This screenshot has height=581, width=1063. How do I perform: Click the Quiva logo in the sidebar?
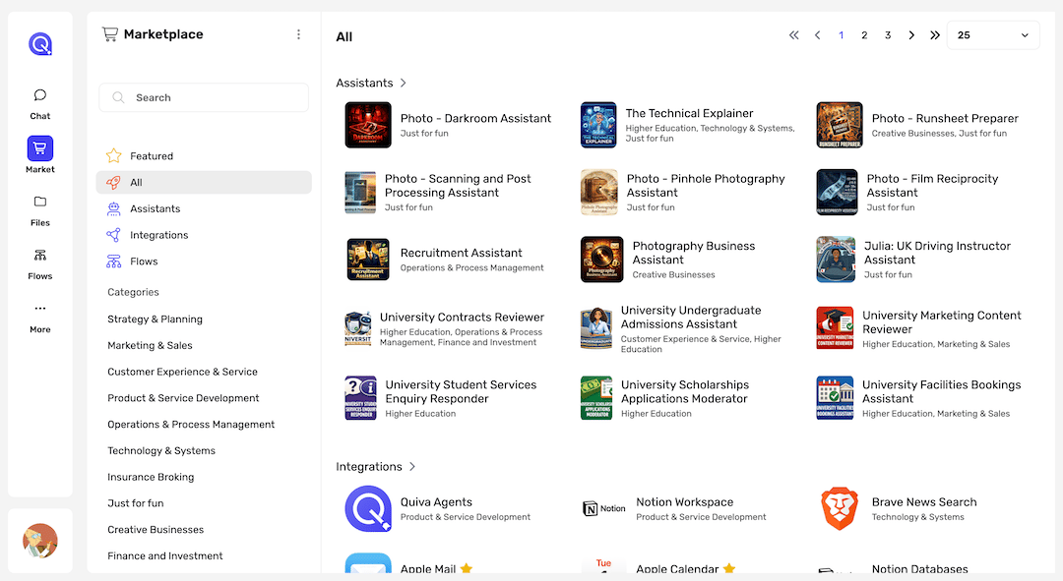[40, 44]
